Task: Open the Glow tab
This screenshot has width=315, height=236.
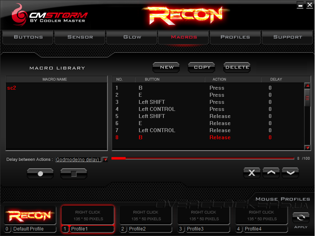Action: (132, 37)
